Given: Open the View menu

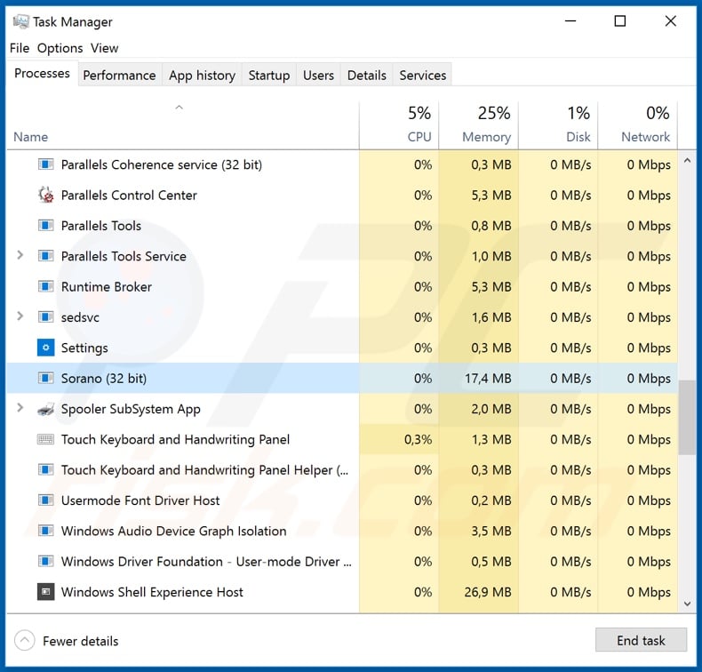Looking at the screenshot, I should pos(104,48).
